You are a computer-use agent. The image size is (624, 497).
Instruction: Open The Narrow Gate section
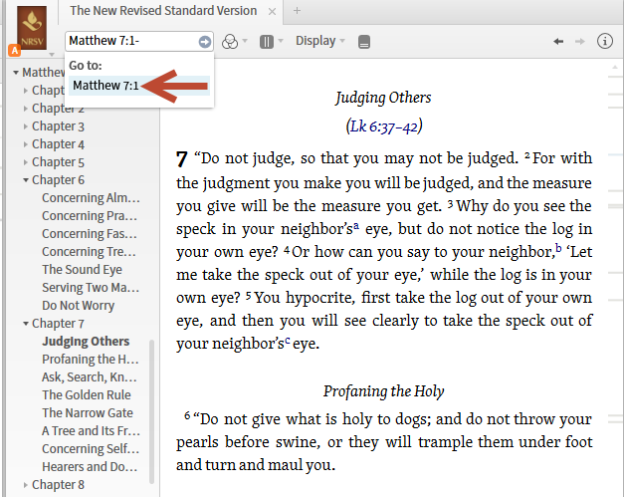88,413
